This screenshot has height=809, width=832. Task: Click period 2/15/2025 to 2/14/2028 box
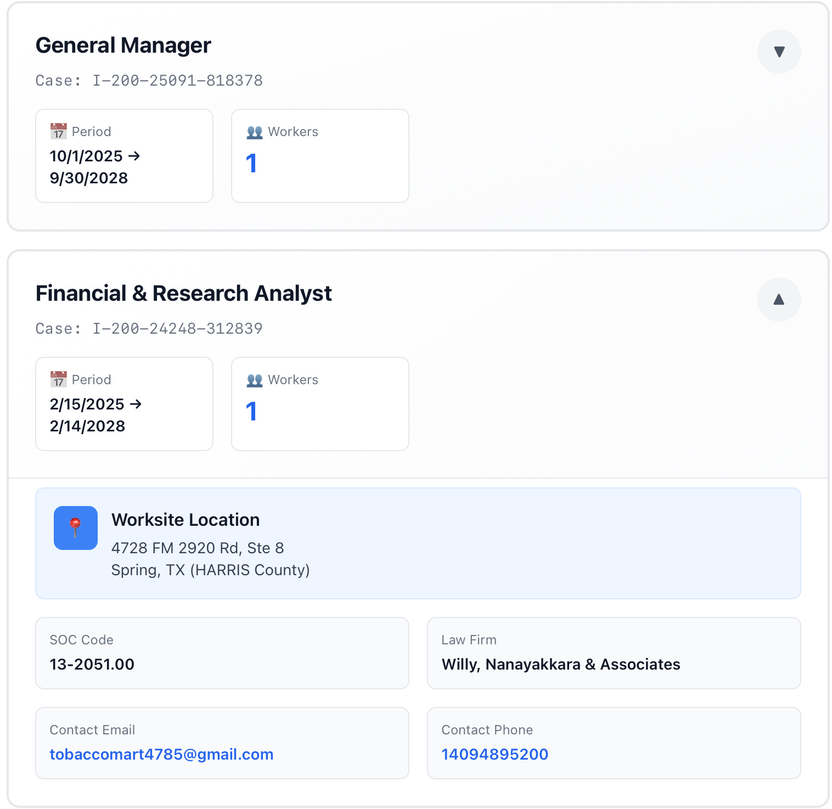pos(124,404)
